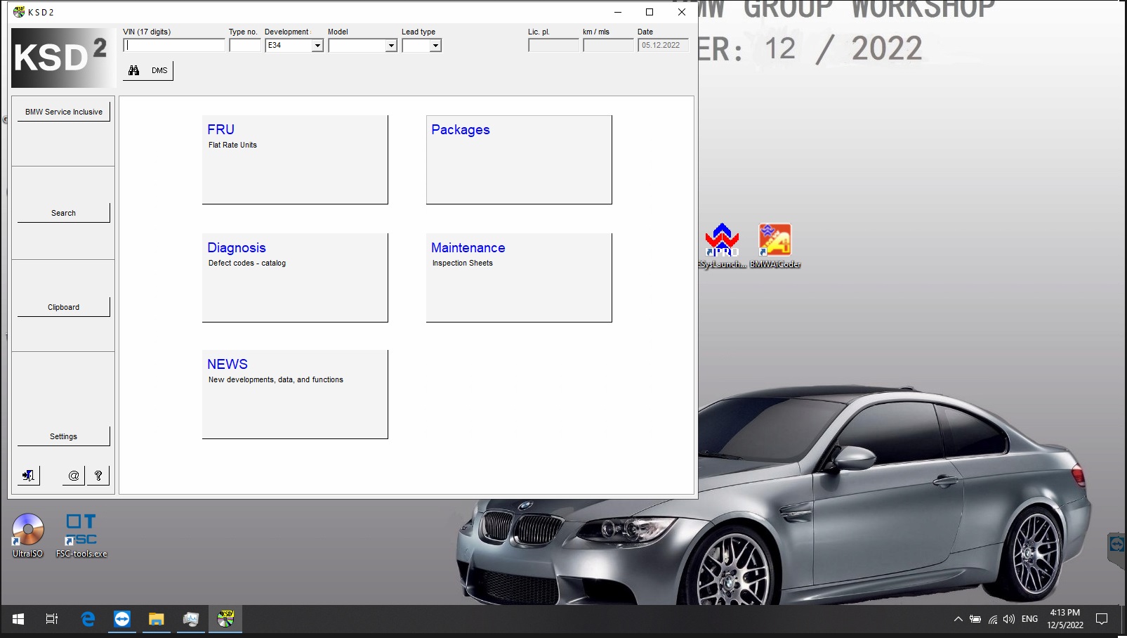Open the FSC-tools.exe desktop shortcut

[81, 535]
